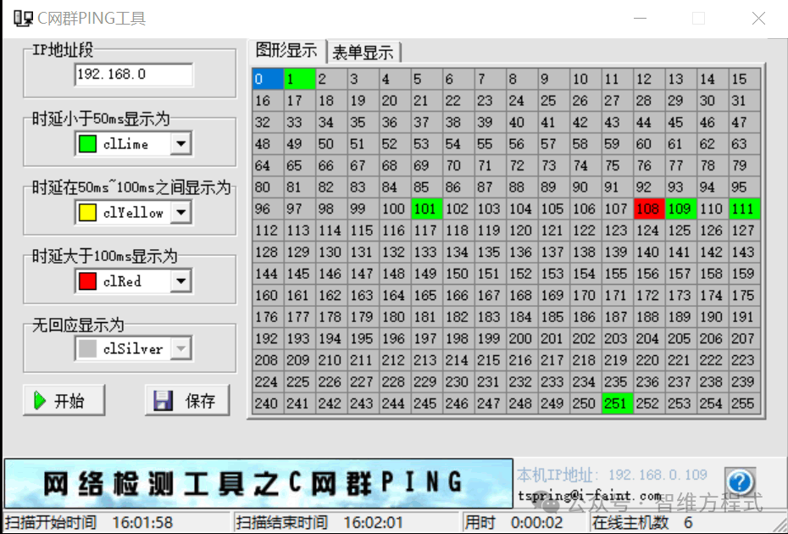788x534 pixels.
Task: Click the yellow clYellow color swatch
Action: point(87,212)
